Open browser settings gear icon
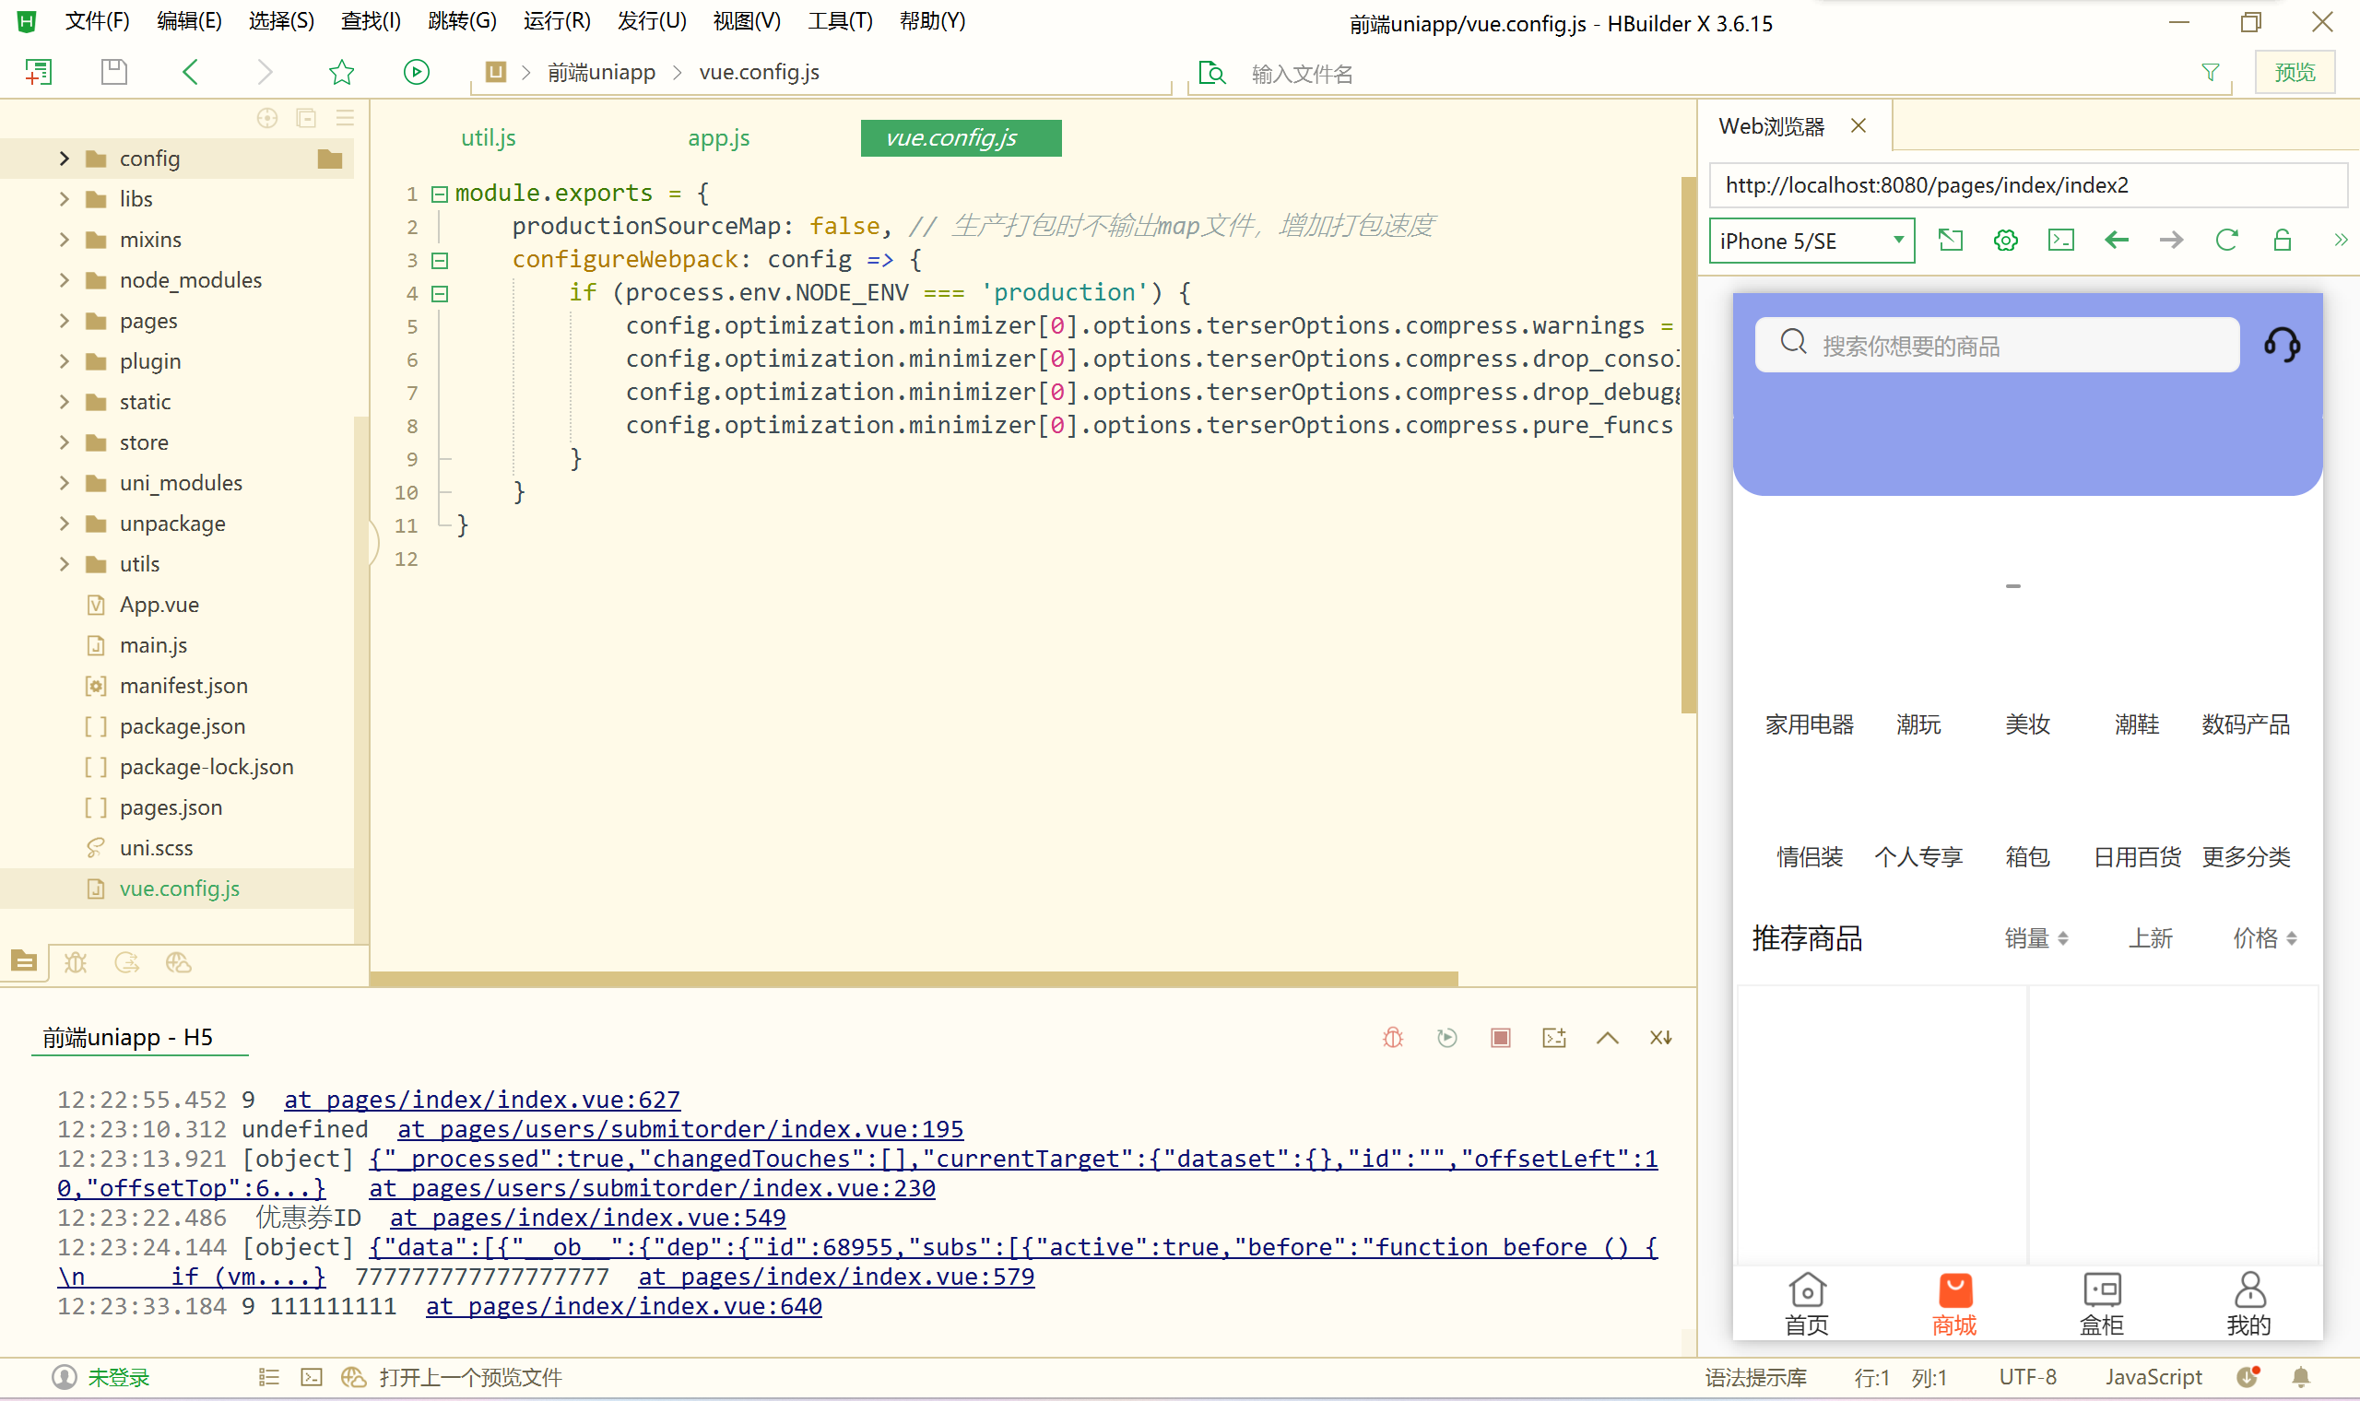 coord(2005,241)
